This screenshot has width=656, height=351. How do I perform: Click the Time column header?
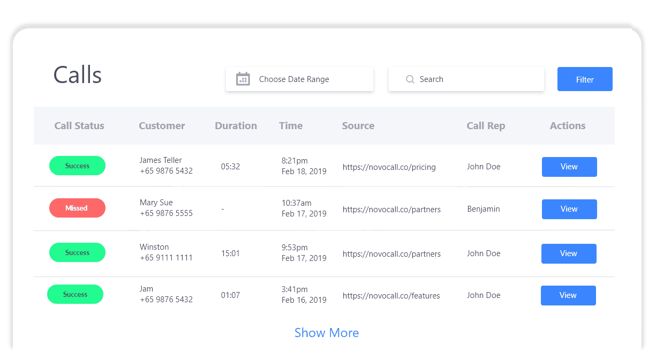pos(291,126)
